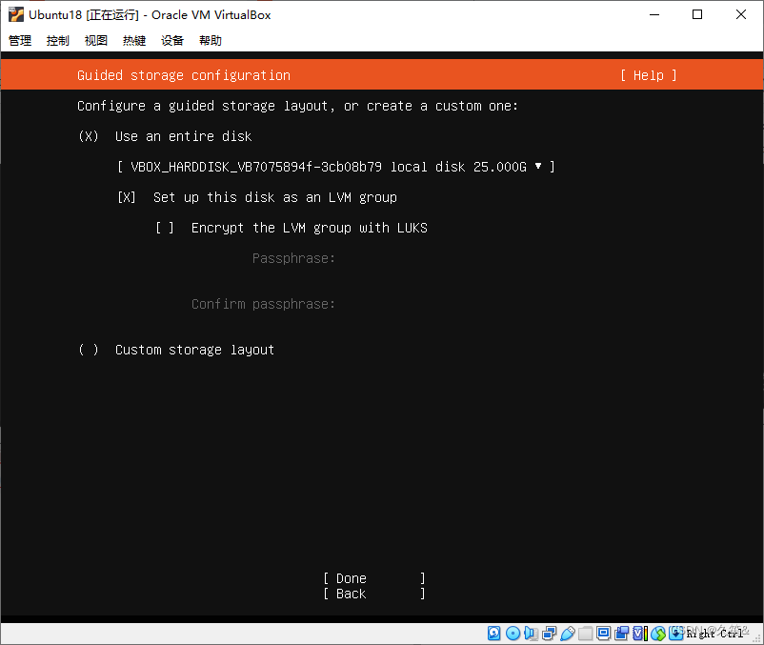Screen dimensions: 764x645
Task: Click the Done button
Action: [374, 578]
